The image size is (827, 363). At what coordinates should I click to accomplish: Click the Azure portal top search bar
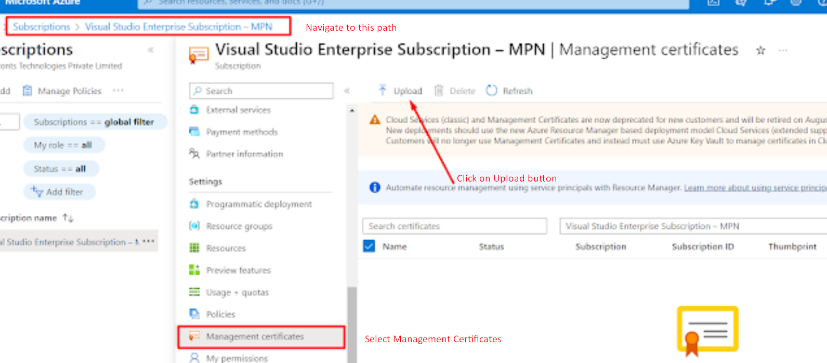413,4
